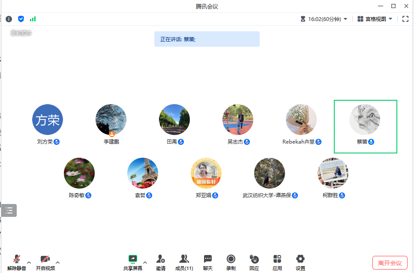Open the Chat (聊天) panel

click(208, 262)
